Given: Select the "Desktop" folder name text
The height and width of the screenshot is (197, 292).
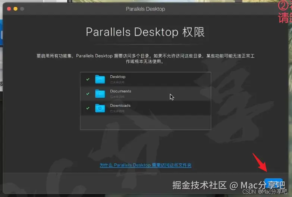Looking at the screenshot, I should (118, 77).
